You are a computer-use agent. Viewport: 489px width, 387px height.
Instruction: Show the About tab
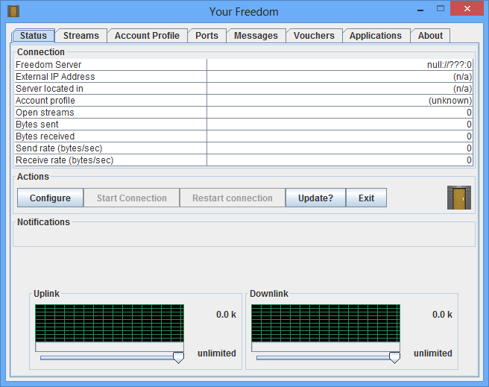[430, 36]
